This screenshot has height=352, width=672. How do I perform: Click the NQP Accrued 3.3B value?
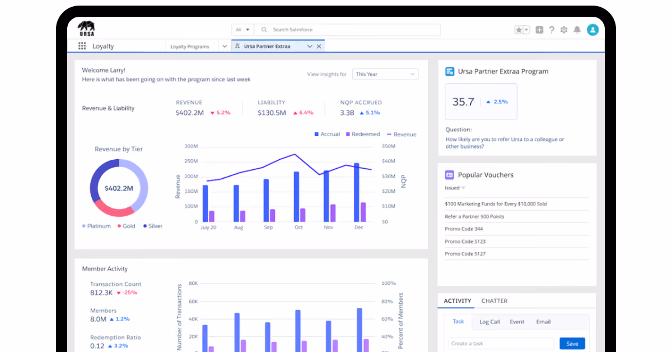click(347, 113)
